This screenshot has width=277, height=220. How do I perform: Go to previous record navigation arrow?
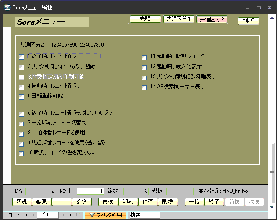pos(33,215)
